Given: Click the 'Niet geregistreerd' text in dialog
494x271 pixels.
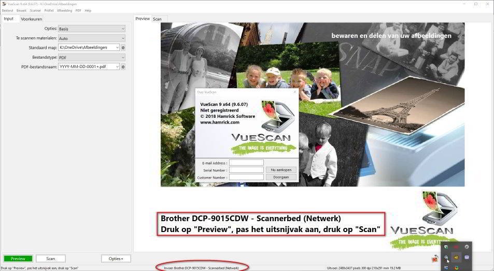Looking at the screenshot, I should coord(219,111).
